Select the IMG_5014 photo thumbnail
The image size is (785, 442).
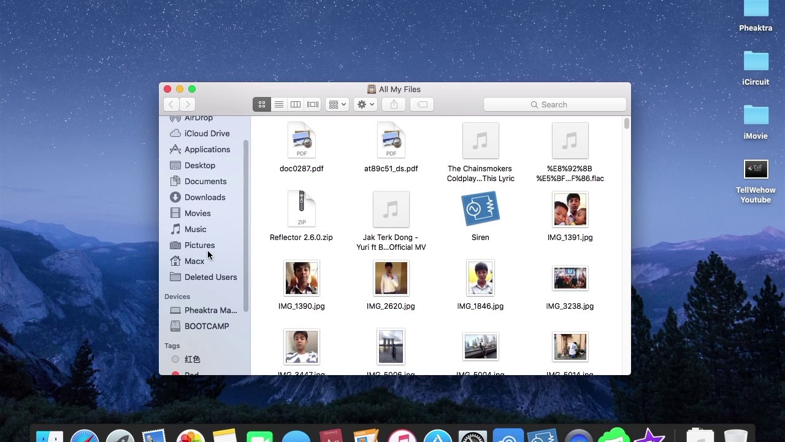[x=570, y=347]
